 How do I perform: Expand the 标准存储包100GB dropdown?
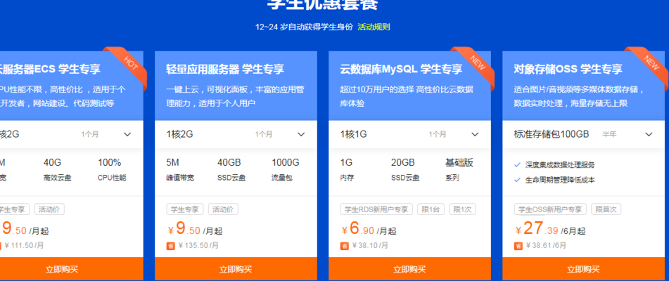click(x=584, y=134)
